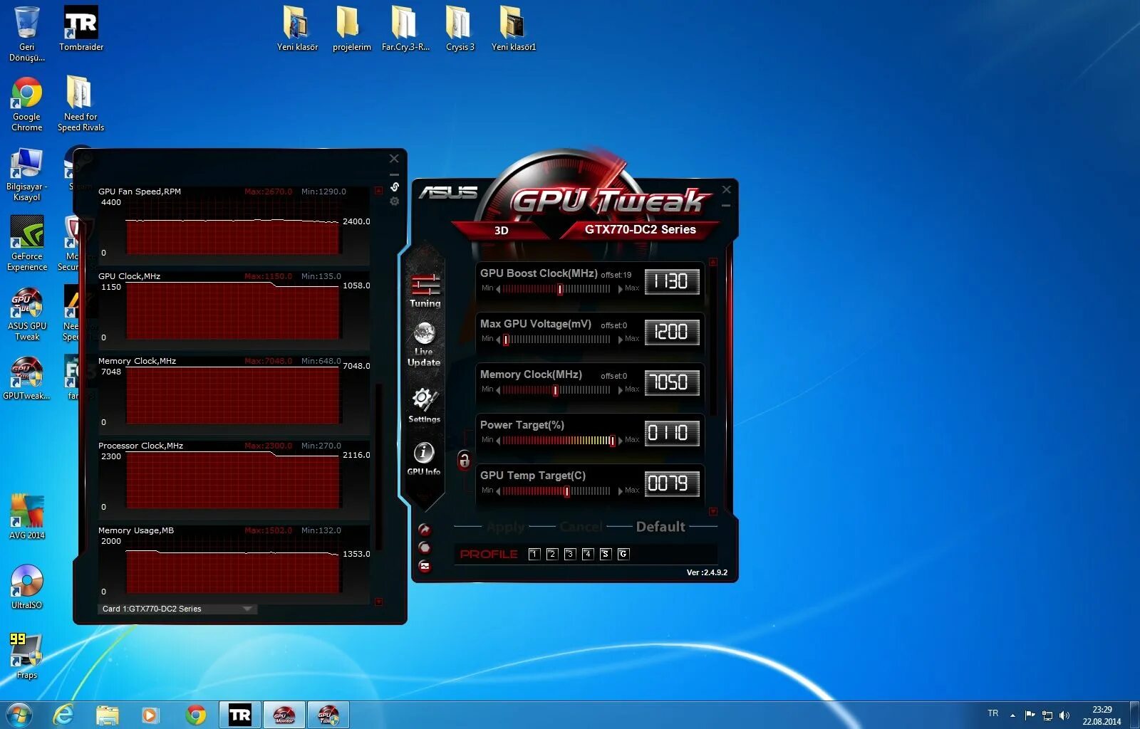1140x729 pixels.
Task: Decrease Memory Clock with Min arrow
Action: pos(498,390)
